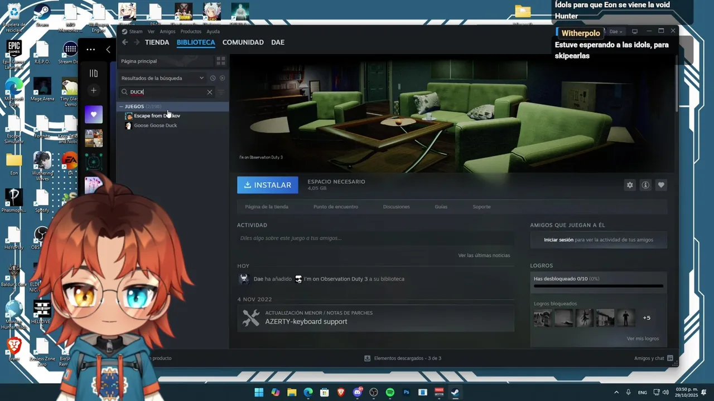The image size is (714, 401).
Task: Open Mage Arena desktop shortcut
Action: pos(42,89)
